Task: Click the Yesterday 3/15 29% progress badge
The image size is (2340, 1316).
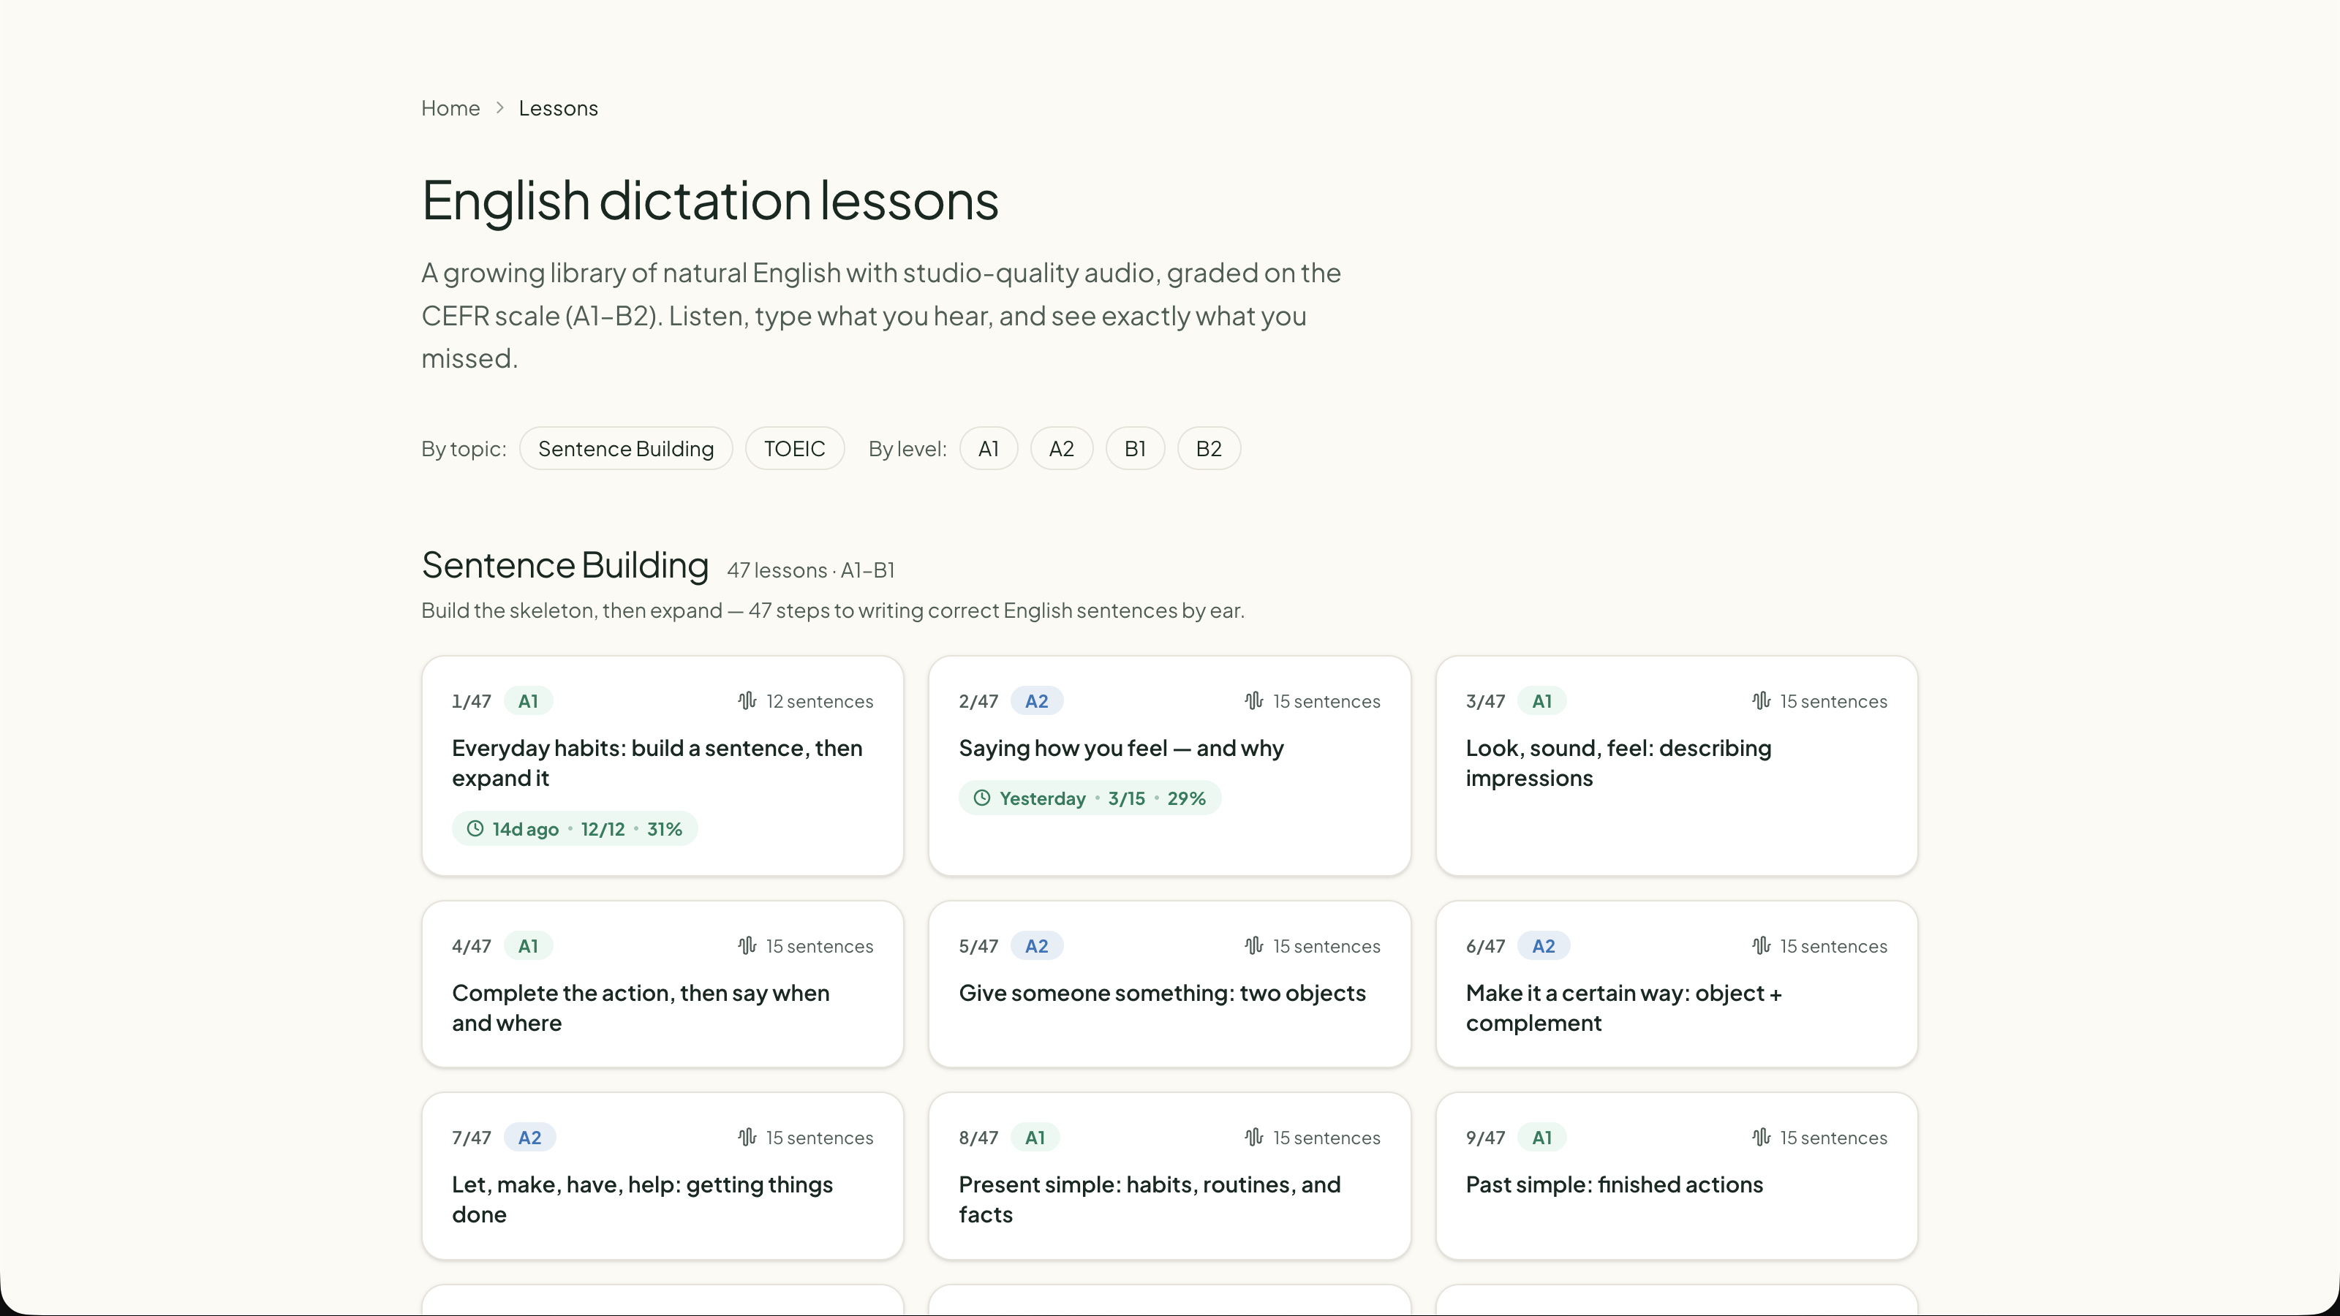Action: [x=1090, y=798]
